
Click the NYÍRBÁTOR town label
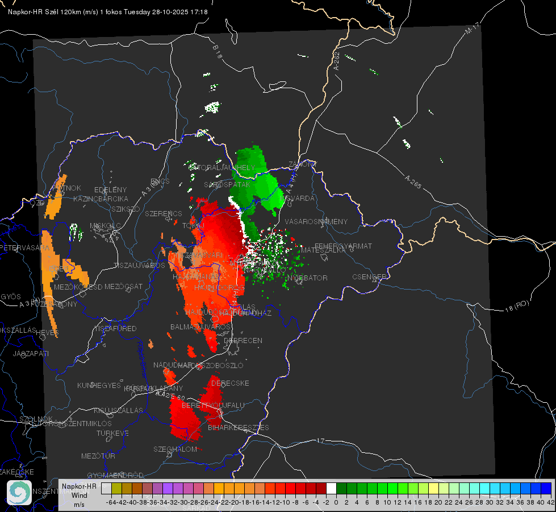pos(307,278)
